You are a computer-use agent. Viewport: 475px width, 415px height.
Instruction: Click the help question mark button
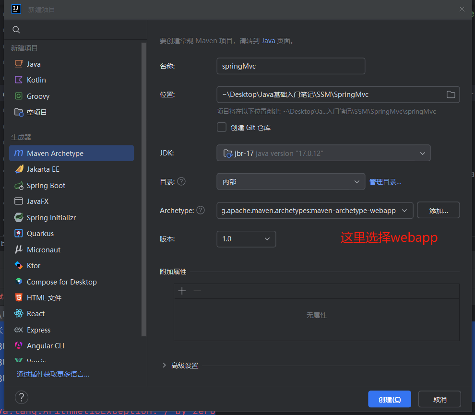click(22, 397)
